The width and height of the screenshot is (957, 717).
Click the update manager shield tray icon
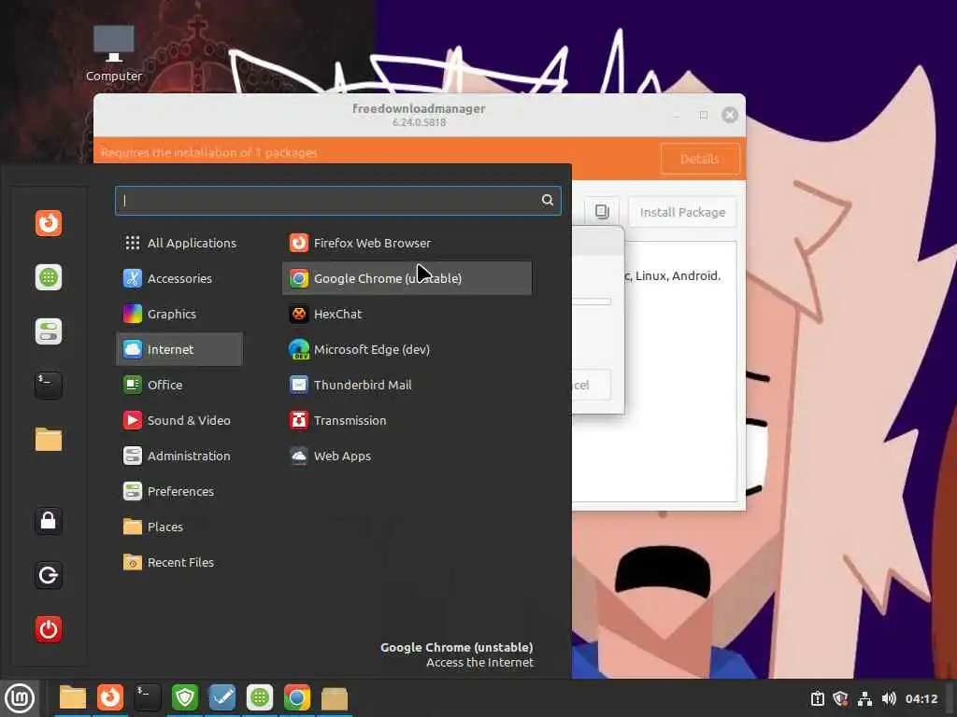click(x=840, y=698)
